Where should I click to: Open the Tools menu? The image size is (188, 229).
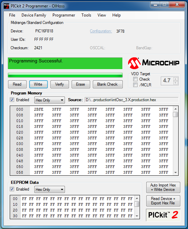(x=86, y=15)
